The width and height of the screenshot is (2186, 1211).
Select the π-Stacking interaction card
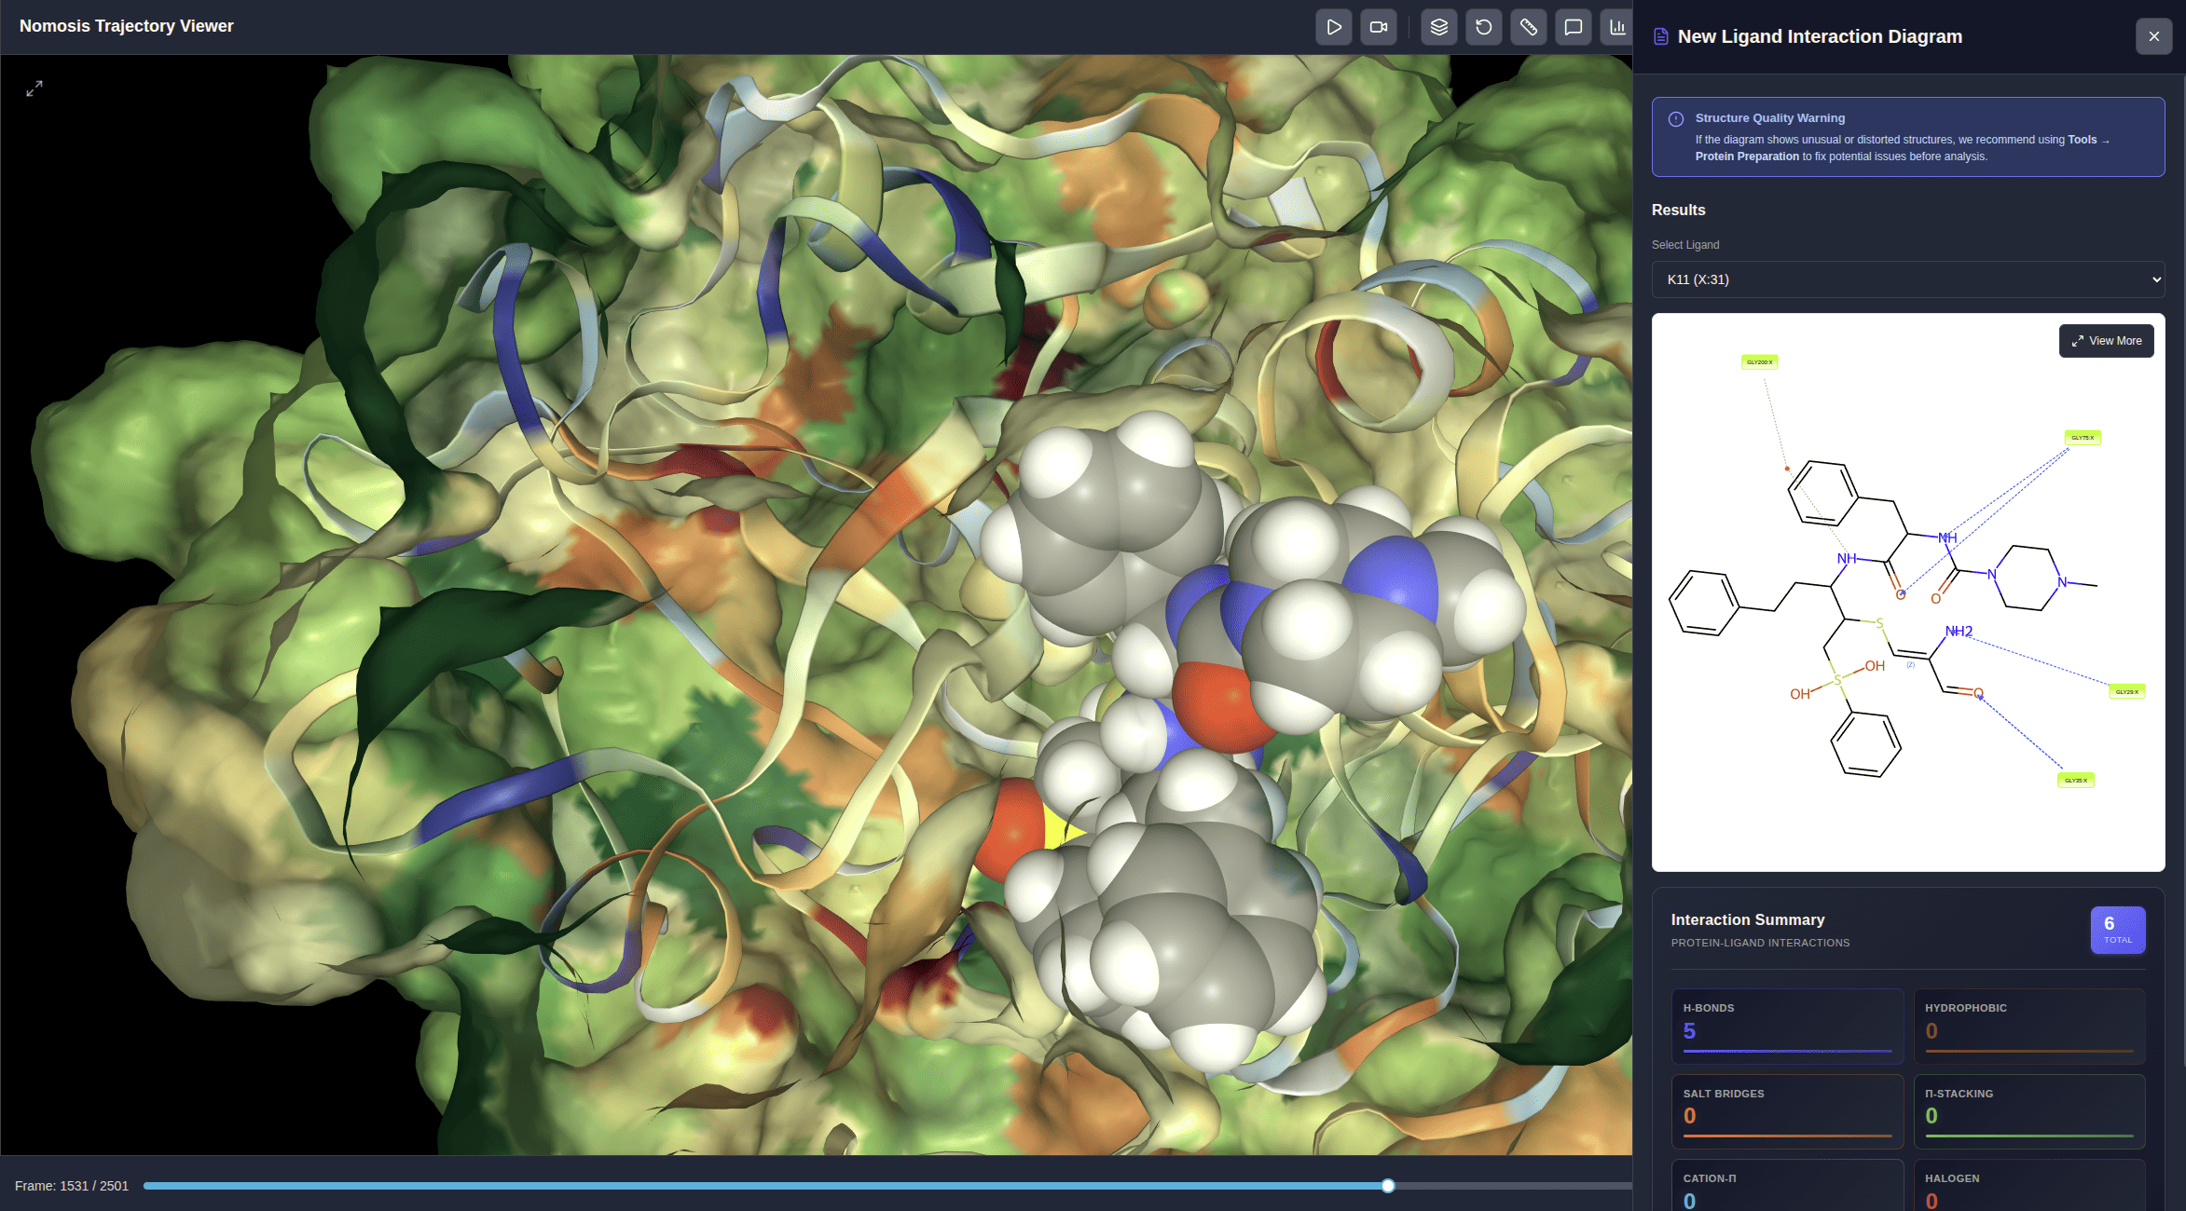(2028, 1110)
